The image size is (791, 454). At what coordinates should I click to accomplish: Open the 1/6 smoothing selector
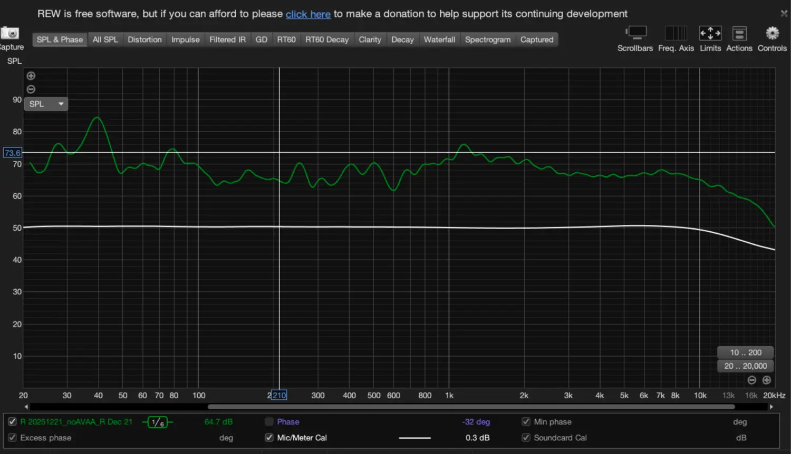[157, 422]
